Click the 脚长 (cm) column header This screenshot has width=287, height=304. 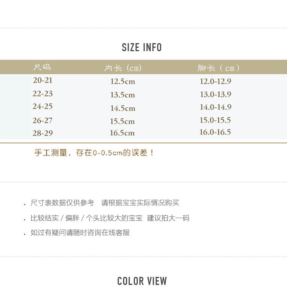point(219,68)
